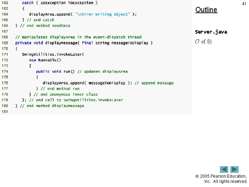Click the All rights reserved text
249x187 pixels.
(230, 181)
